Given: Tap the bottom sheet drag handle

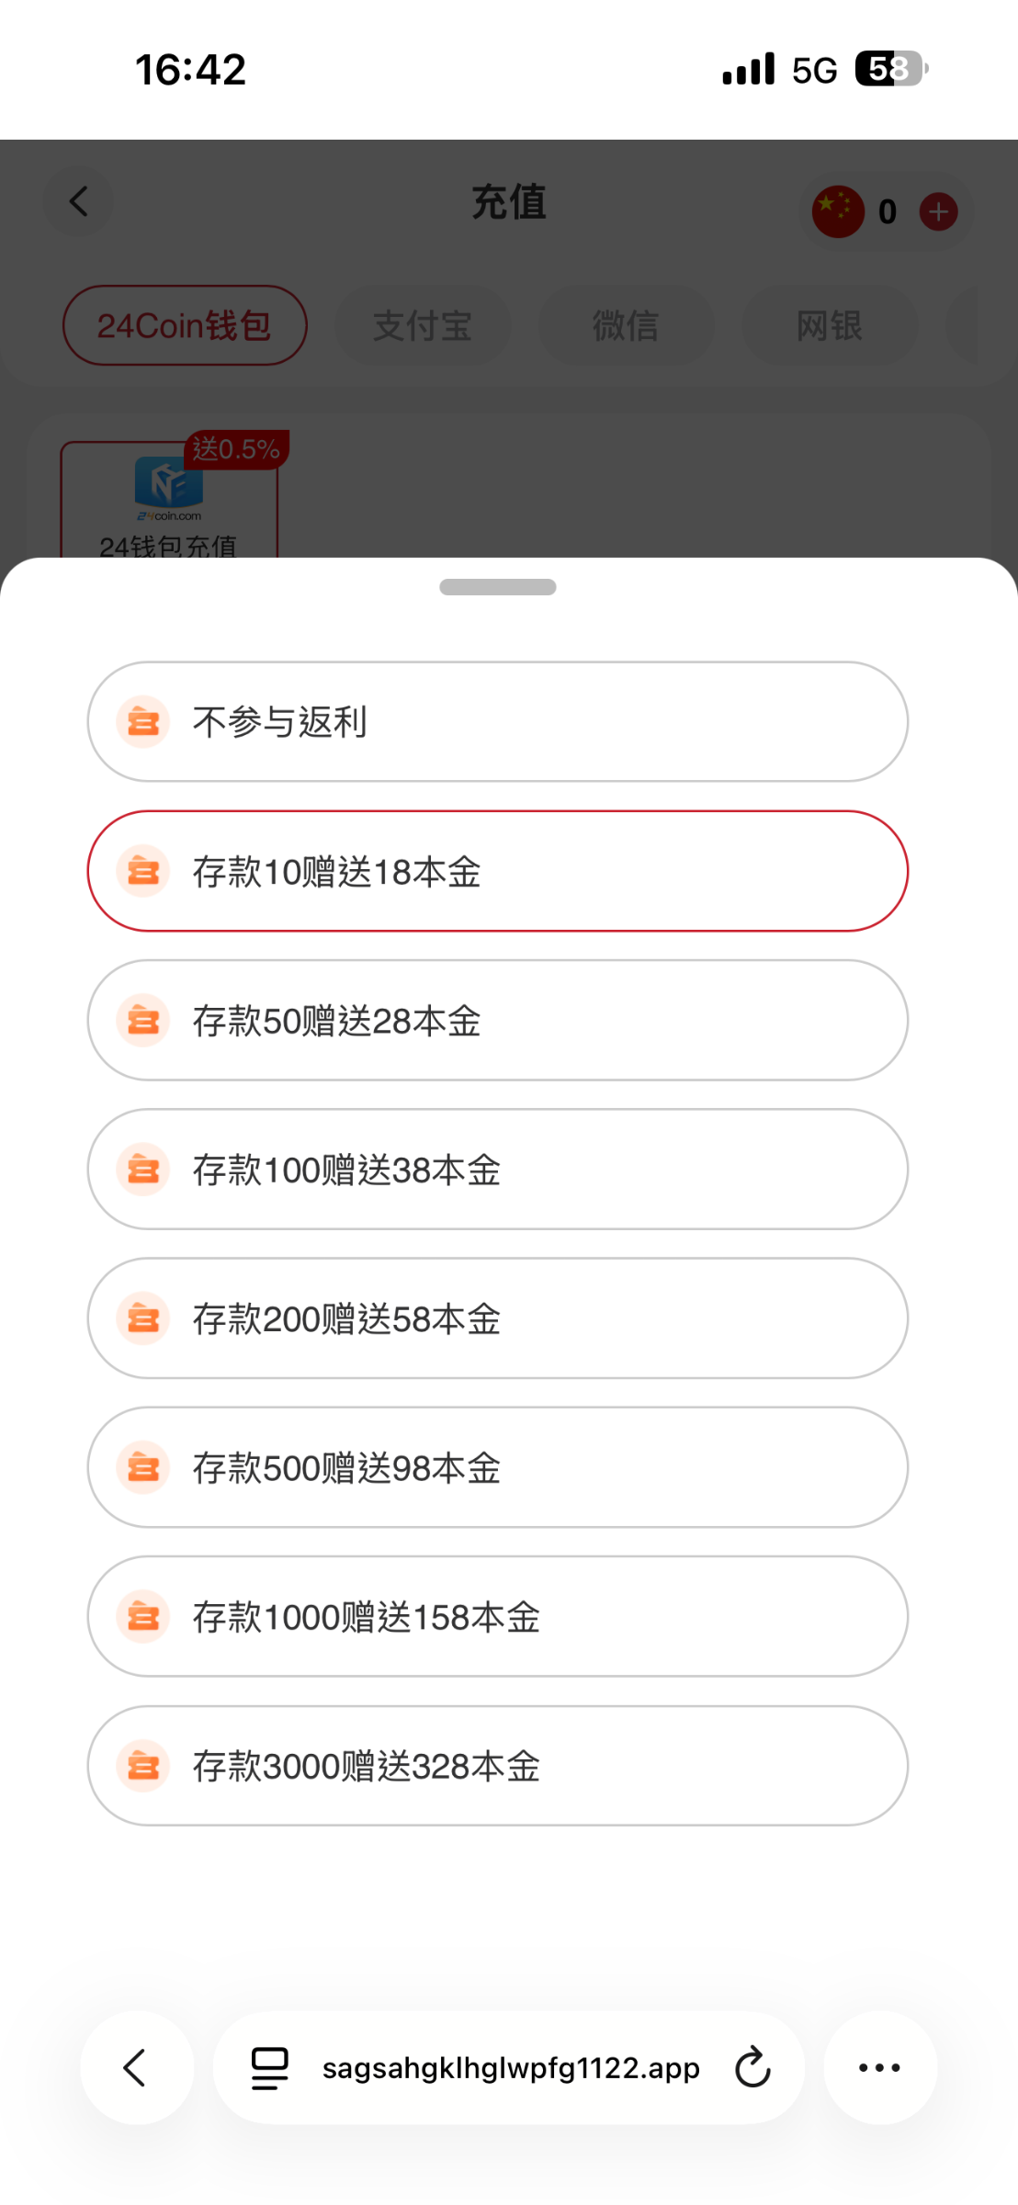Looking at the screenshot, I should (x=497, y=587).
